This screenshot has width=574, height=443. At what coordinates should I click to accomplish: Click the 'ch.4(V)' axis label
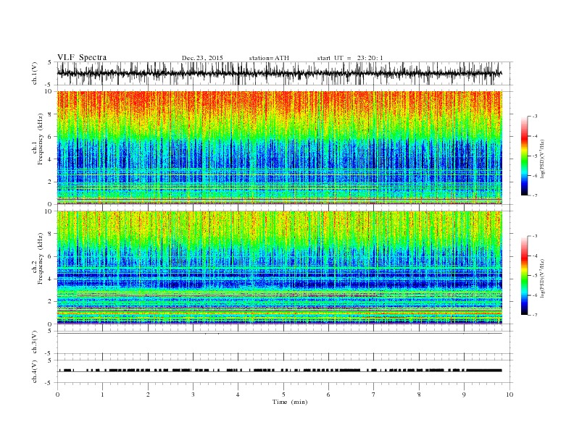pyautogui.click(x=35, y=371)
